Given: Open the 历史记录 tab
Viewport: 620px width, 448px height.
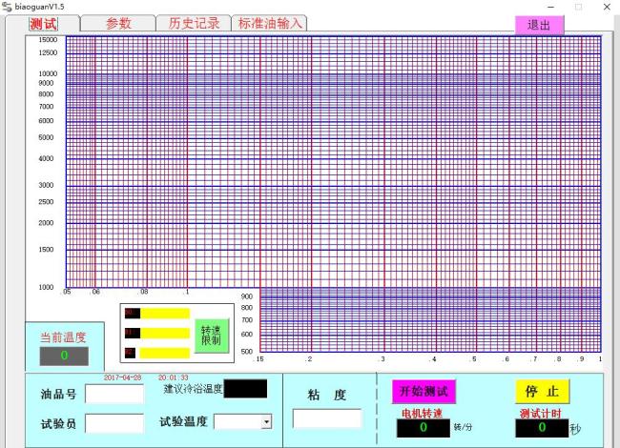Looking at the screenshot, I should [194, 23].
